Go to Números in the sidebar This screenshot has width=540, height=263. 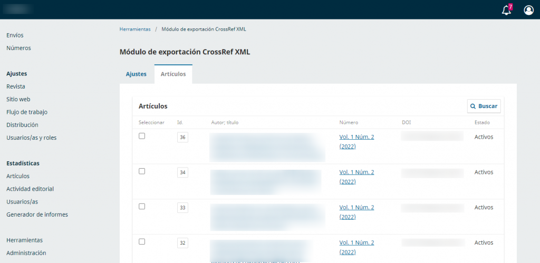(x=18, y=48)
